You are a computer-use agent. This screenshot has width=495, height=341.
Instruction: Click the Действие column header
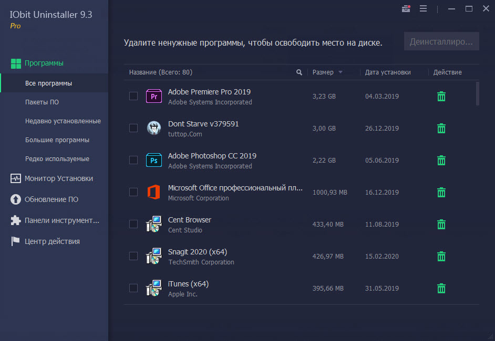click(x=447, y=72)
